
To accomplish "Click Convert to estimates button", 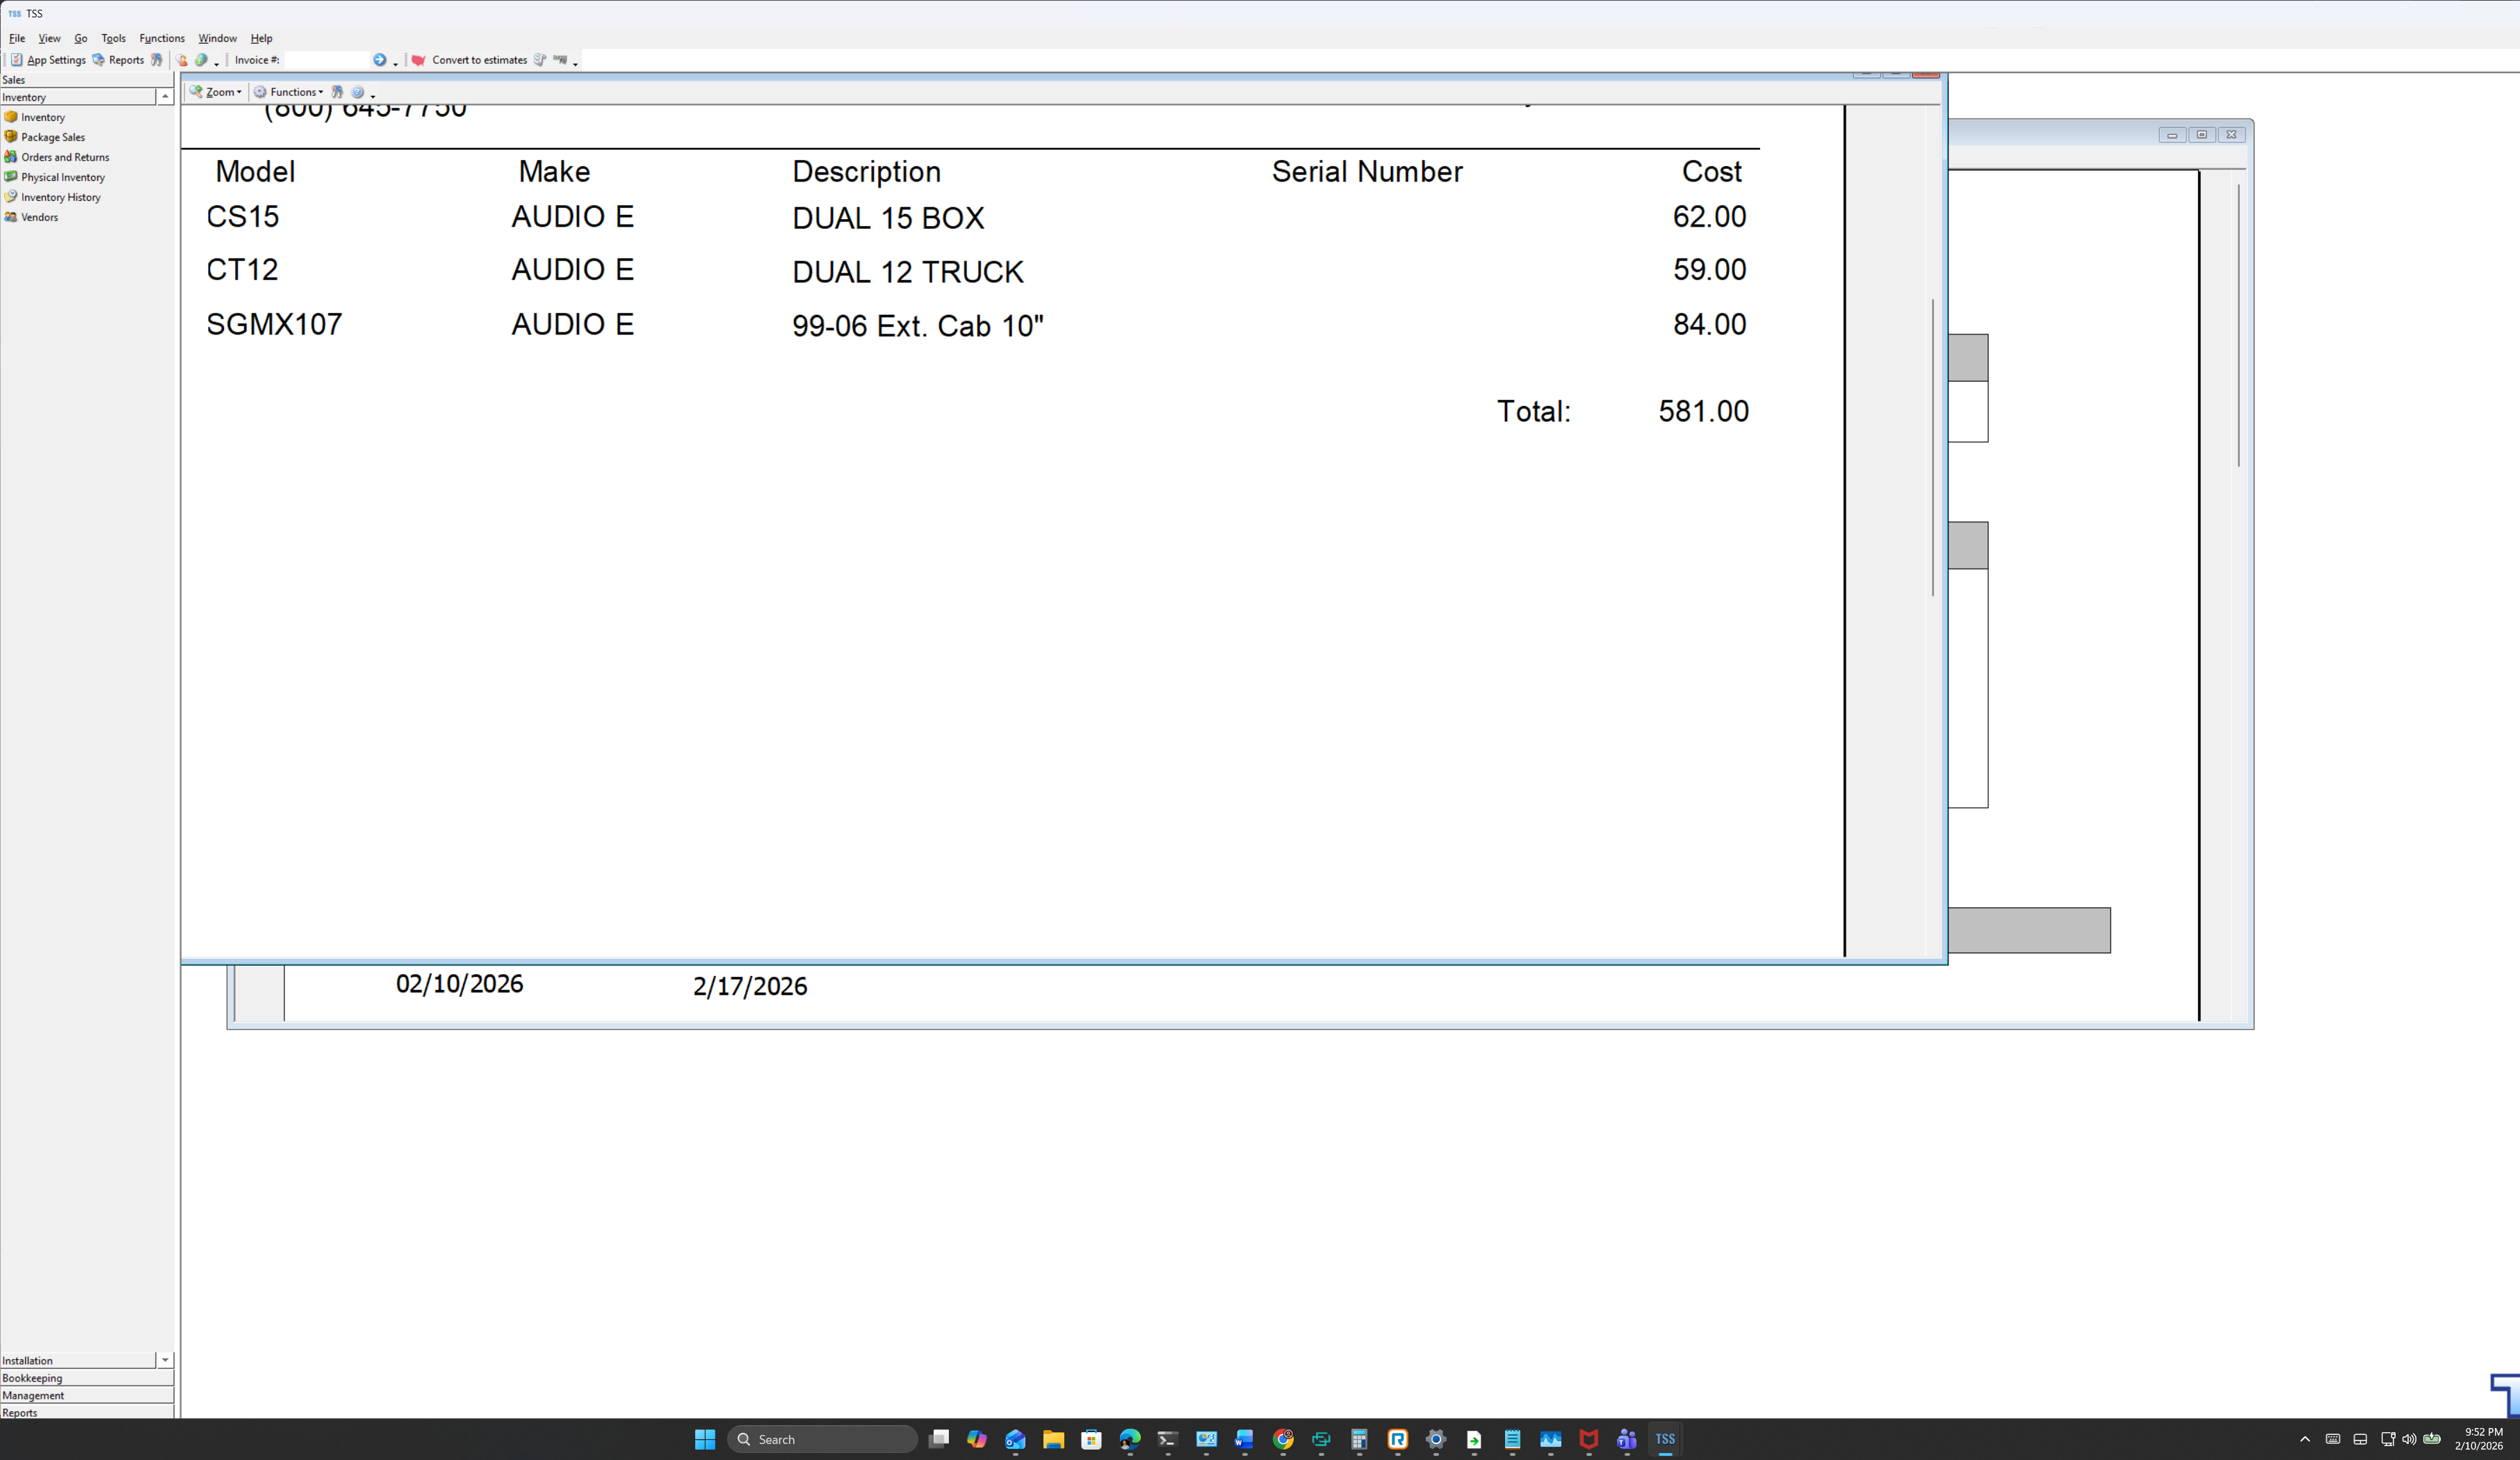I will coord(479,60).
